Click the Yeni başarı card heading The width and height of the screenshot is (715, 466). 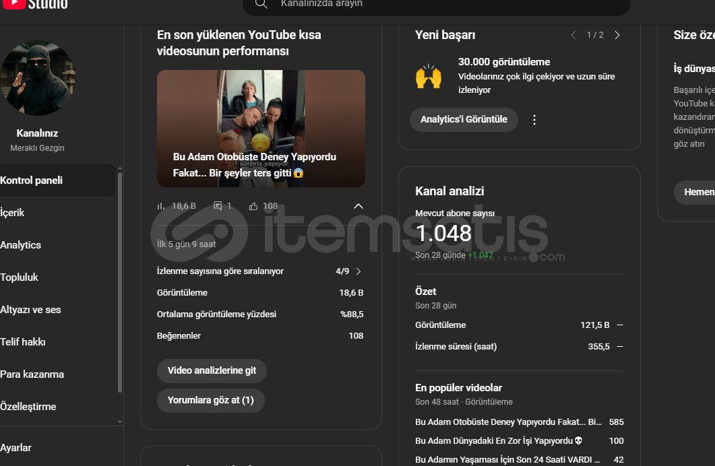coord(445,35)
